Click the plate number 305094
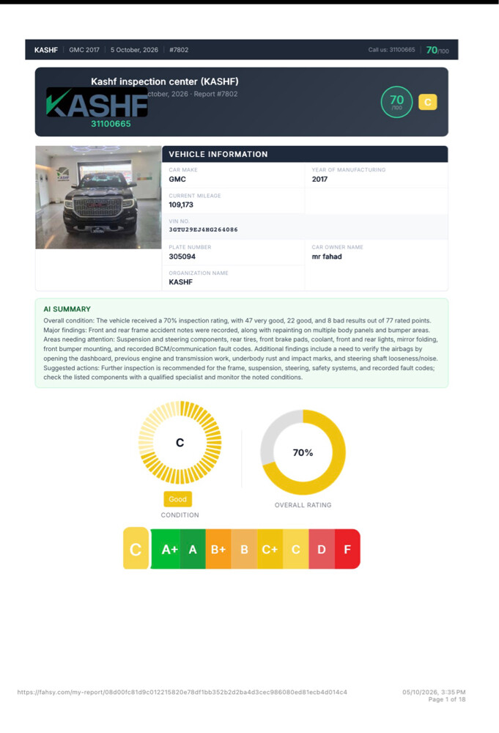The width and height of the screenshot is (499, 733). 182,257
